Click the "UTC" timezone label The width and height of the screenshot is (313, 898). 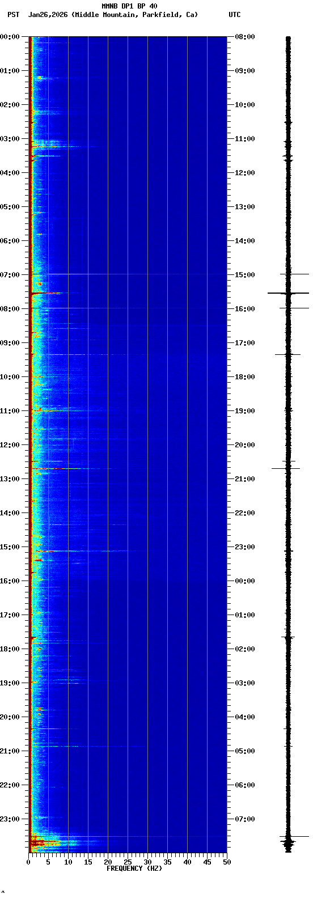[234, 15]
